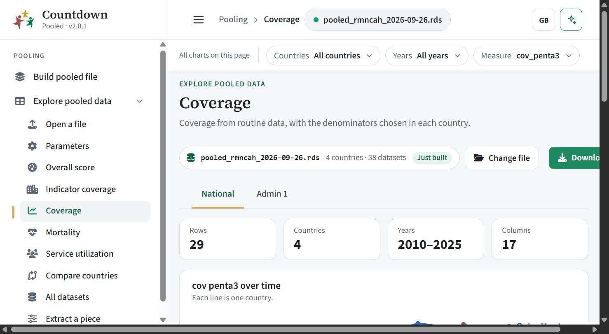This screenshot has height=334, width=609.
Task: Click the Indicator coverage building icon
Action: [32, 189]
